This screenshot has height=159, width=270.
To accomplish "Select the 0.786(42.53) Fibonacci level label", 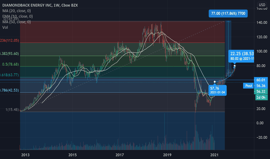I will [9, 90].
